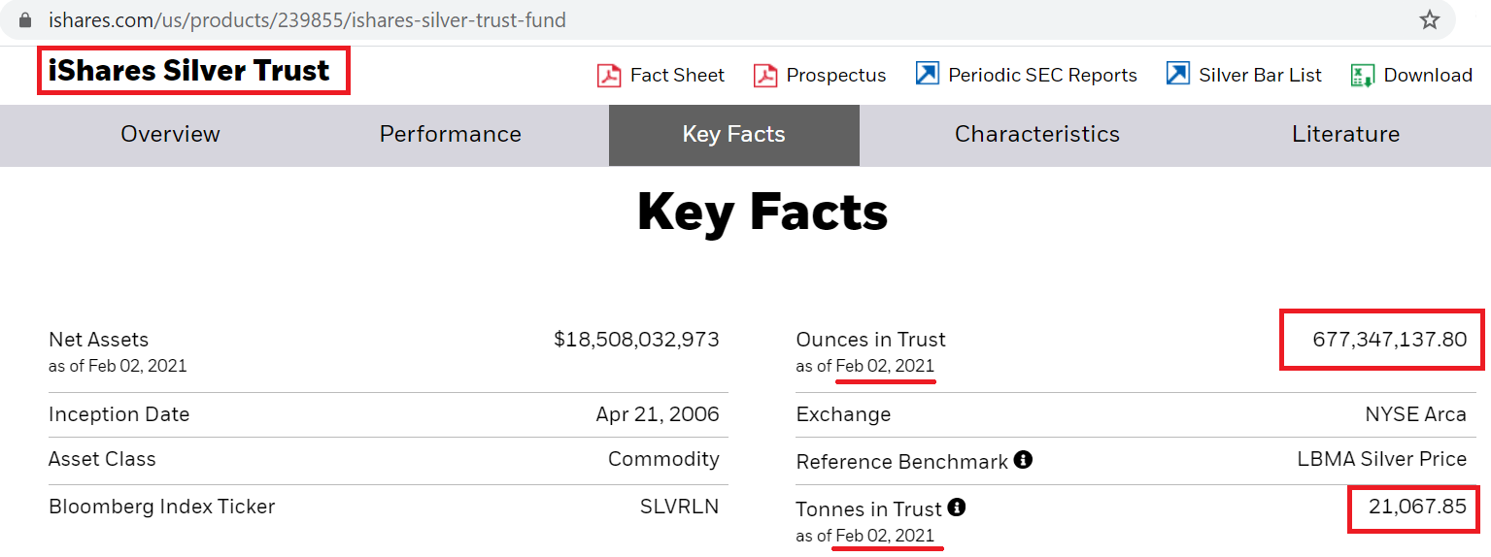Open the Literature tab
Viewport: 1491px width, 557px height.
point(1345,135)
